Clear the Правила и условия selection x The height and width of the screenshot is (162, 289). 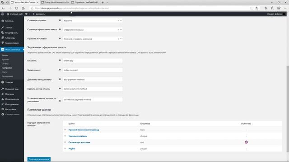point(118,39)
